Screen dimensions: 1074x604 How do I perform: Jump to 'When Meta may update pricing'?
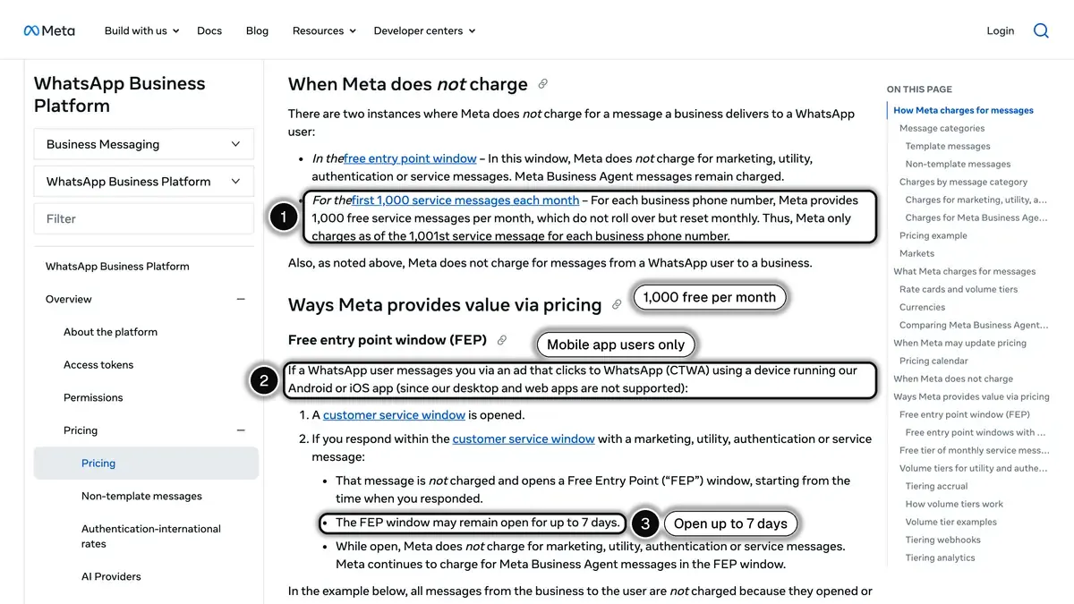click(x=959, y=343)
